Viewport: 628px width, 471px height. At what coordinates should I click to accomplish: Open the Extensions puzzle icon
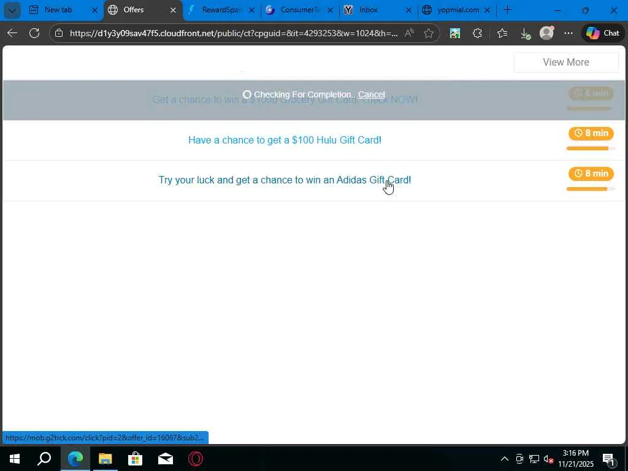pos(477,33)
